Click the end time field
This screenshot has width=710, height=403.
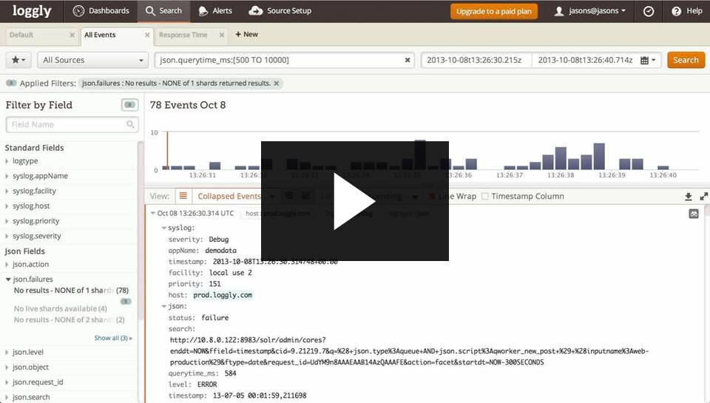585,60
